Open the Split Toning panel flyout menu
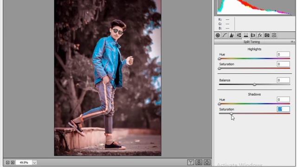This screenshot has width=297, height=167. (x=293, y=42)
